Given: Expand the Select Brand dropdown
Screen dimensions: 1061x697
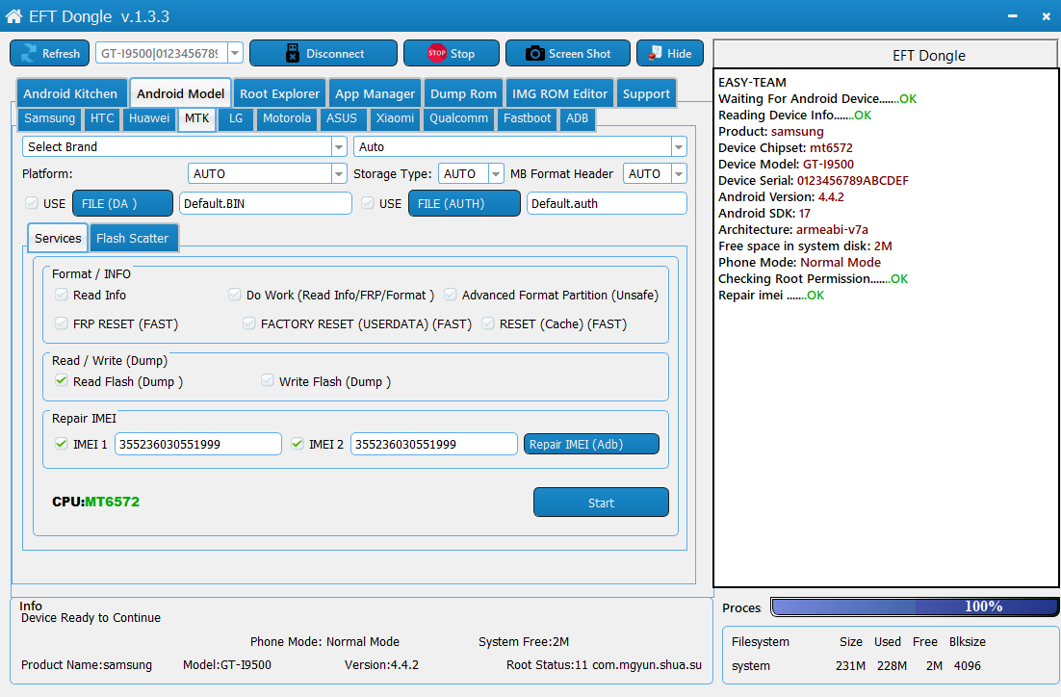Looking at the screenshot, I should tap(339, 147).
